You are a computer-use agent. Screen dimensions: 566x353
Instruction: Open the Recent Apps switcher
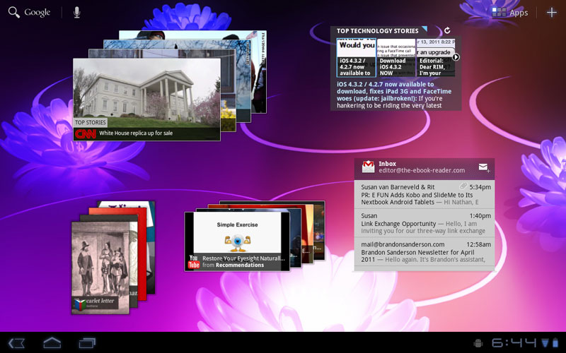88,343
